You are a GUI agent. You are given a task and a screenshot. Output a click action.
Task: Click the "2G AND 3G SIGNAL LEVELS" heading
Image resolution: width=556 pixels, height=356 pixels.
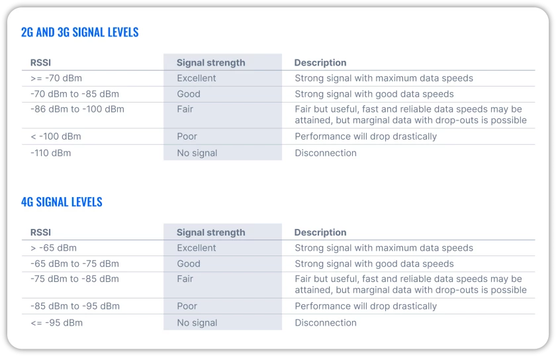79,32
